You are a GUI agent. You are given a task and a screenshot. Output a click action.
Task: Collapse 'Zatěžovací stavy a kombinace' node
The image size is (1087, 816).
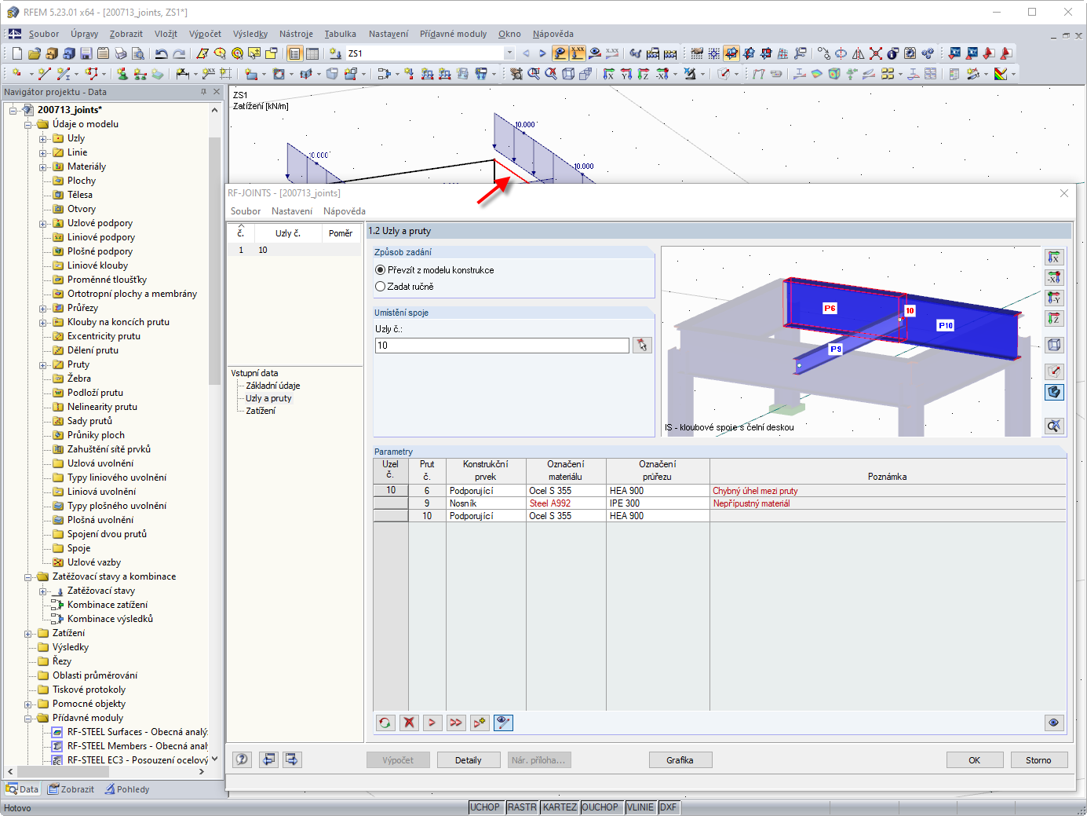click(x=28, y=577)
